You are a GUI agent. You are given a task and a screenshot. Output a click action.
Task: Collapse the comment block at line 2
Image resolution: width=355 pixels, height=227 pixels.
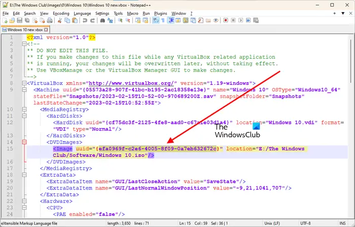24,44
